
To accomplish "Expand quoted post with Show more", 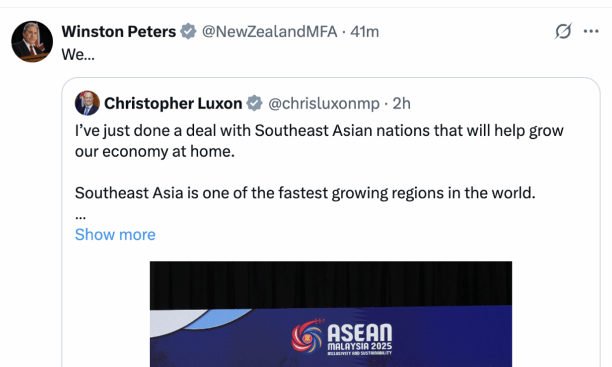I will pos(115,235).
